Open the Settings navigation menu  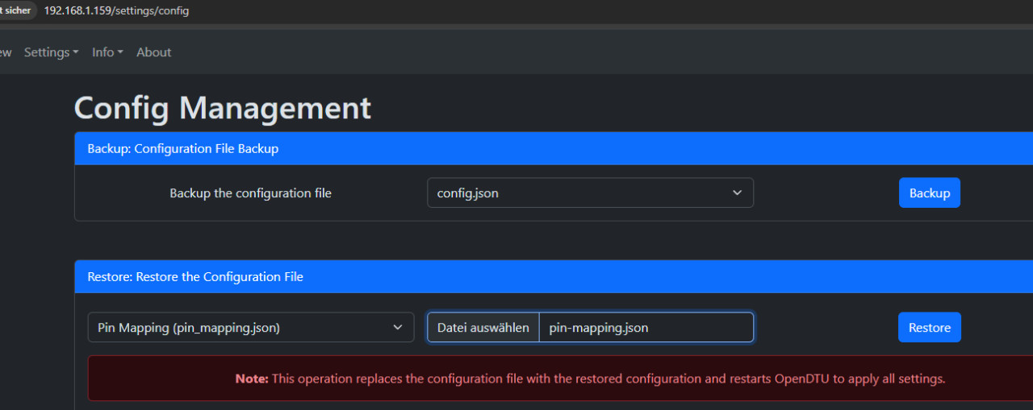[x=51, y=52]
